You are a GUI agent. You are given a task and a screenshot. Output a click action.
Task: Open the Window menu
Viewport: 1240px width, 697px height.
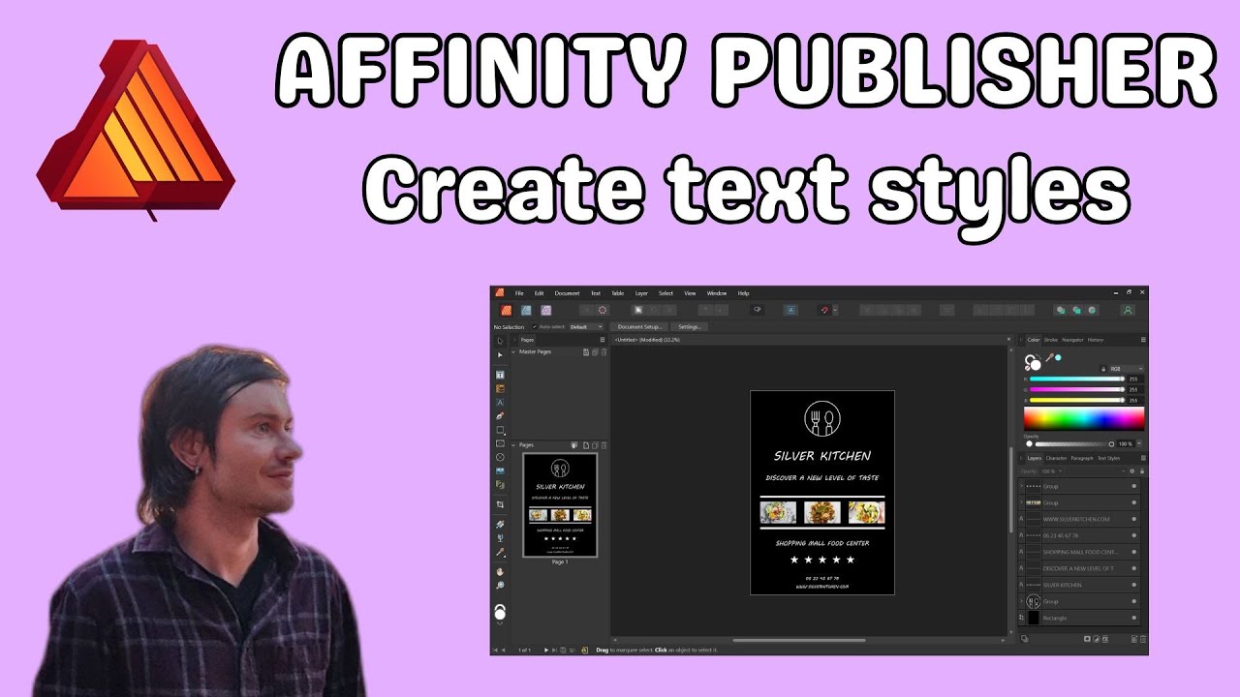717,293
